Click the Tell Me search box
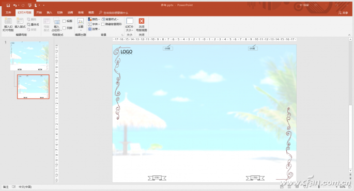Screen dimensions: 354x191 click(114, 13)
